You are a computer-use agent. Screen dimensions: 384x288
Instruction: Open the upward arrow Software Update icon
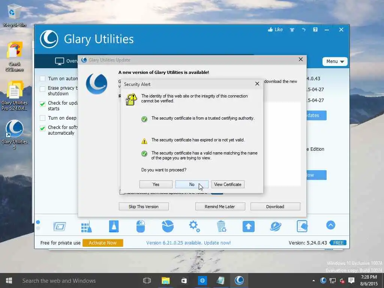(249, 226)
